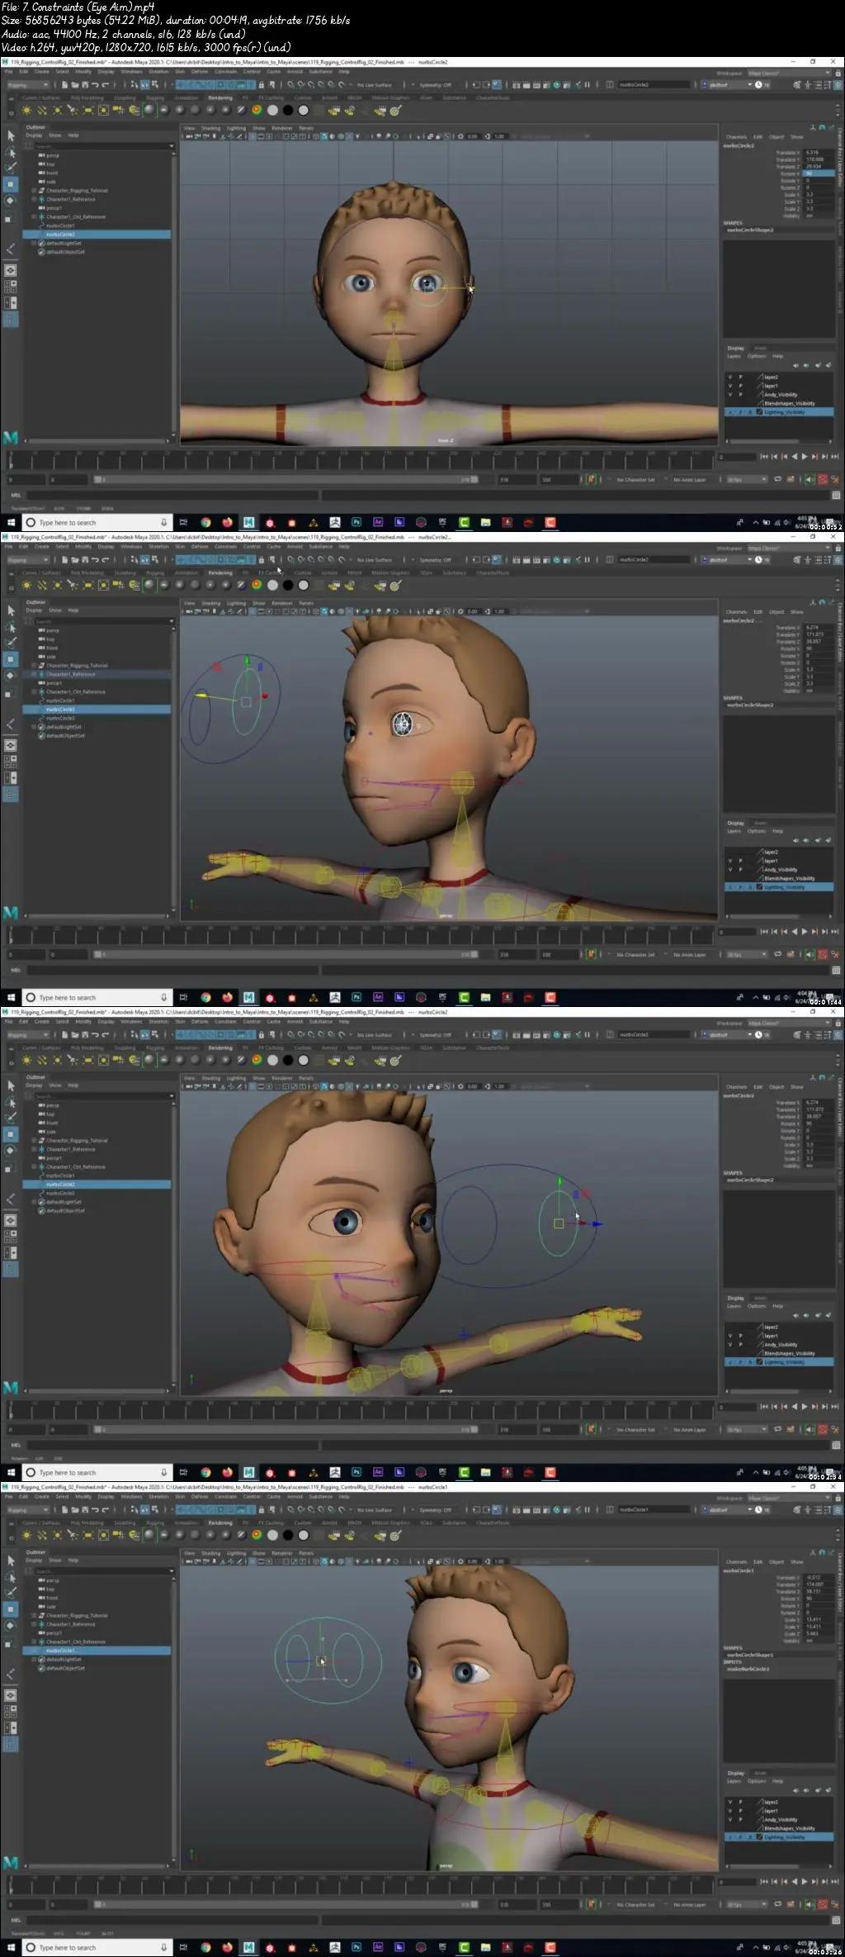The width and height of the screenshot is (845, 1957).
Task: In top frame, expand Character1_Reference in Outliner
Action: point(34,199)
